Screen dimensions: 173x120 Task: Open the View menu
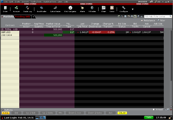tap(60, 2)
